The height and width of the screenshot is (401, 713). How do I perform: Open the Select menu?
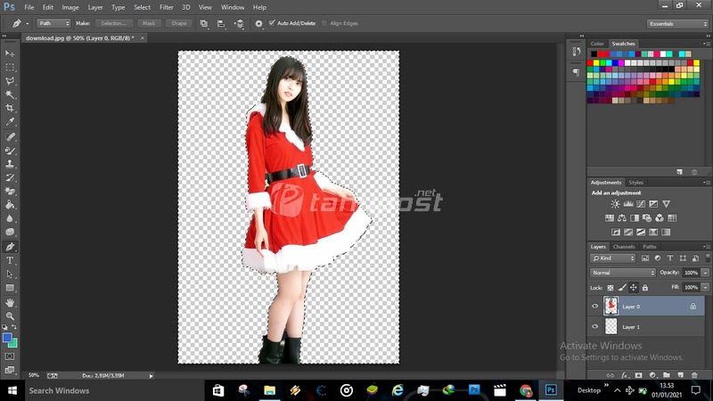(142, 7)
